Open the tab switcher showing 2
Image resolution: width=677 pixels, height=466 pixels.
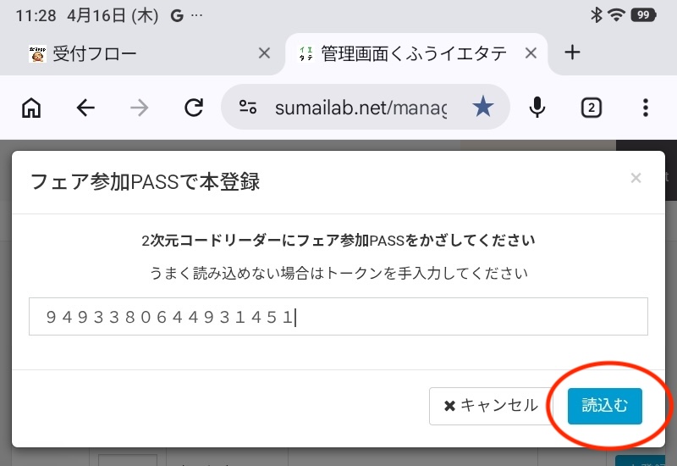(591, 108)
